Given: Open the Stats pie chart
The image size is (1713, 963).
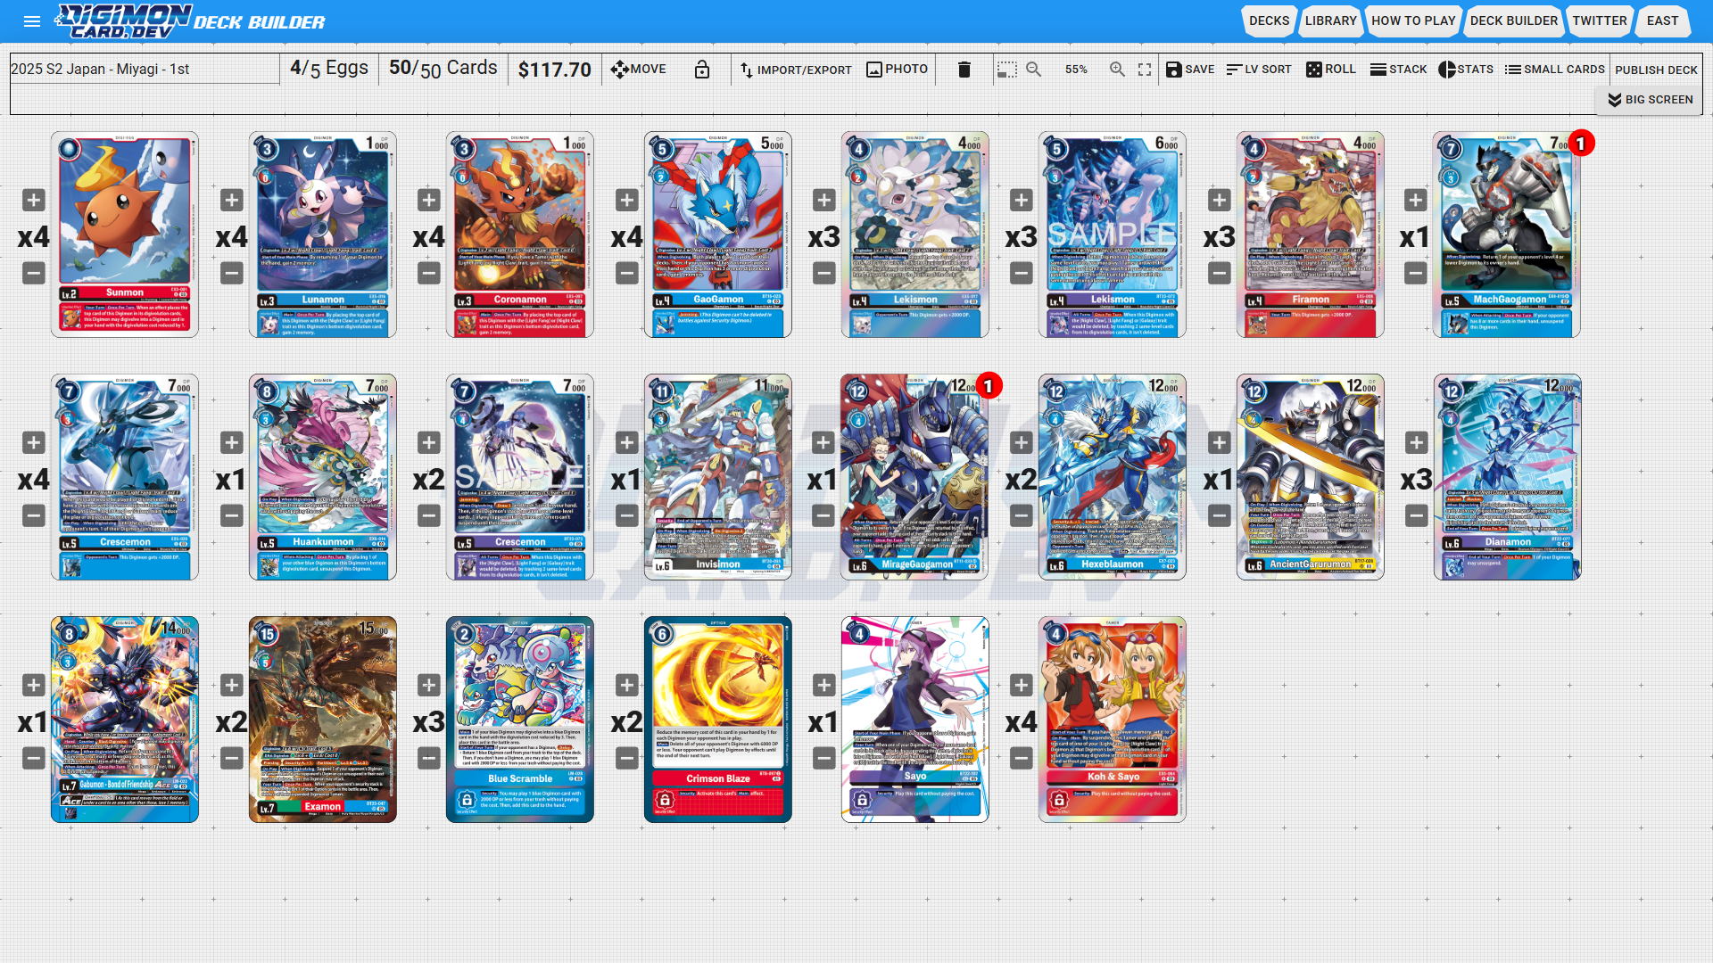Looking at the screenshot, I should click(1465, 70).
